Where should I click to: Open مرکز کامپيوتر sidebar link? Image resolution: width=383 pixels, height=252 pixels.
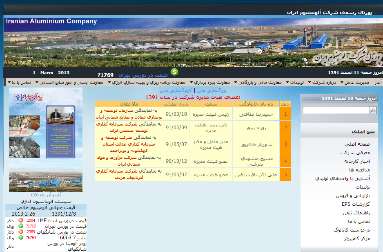pyautogui.click(x=357, y=239)
